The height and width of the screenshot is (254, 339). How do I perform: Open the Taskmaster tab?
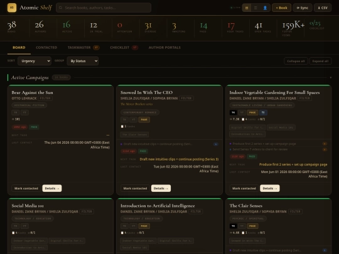click(x=83, y=48)
